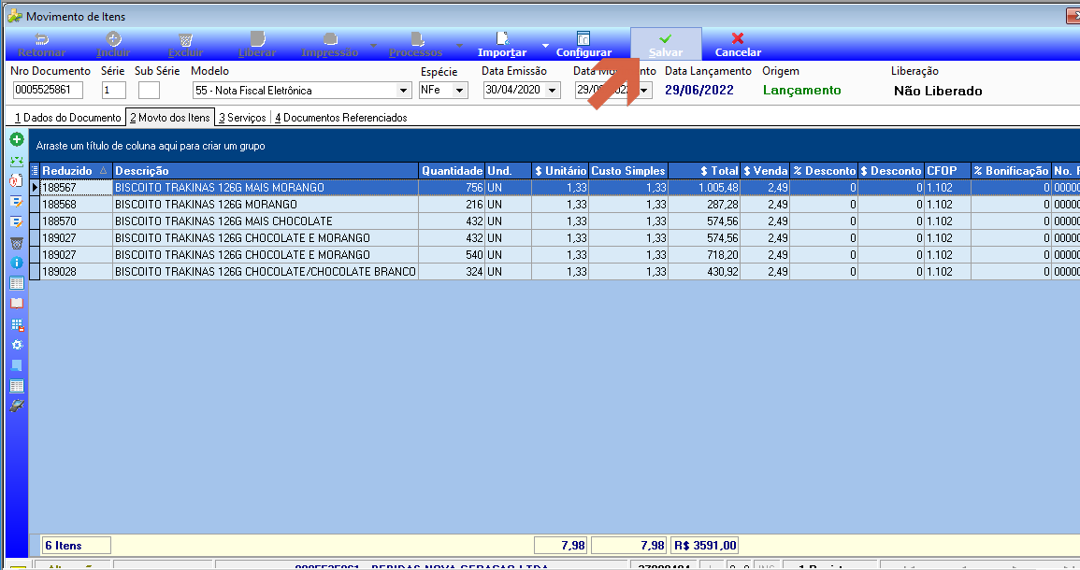Click the grid with red marker sidebar icon

click(17, 324)
